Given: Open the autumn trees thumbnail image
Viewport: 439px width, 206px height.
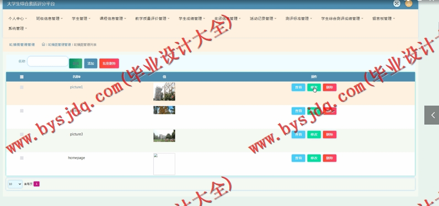Looking at the screenshot, I should pos(164,110).
